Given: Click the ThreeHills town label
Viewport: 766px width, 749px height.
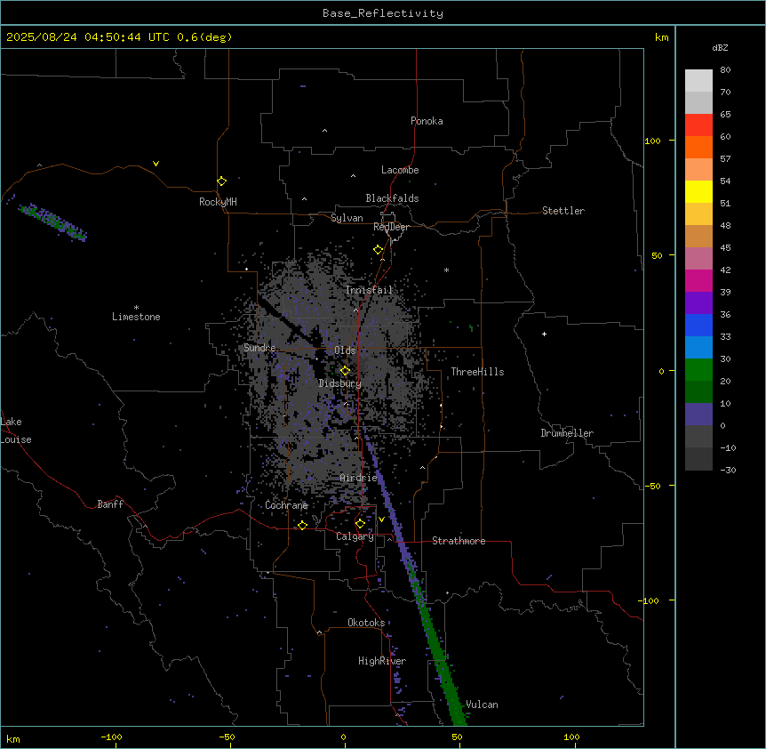Looking at the screenshot, I should (x=477, y=372).
